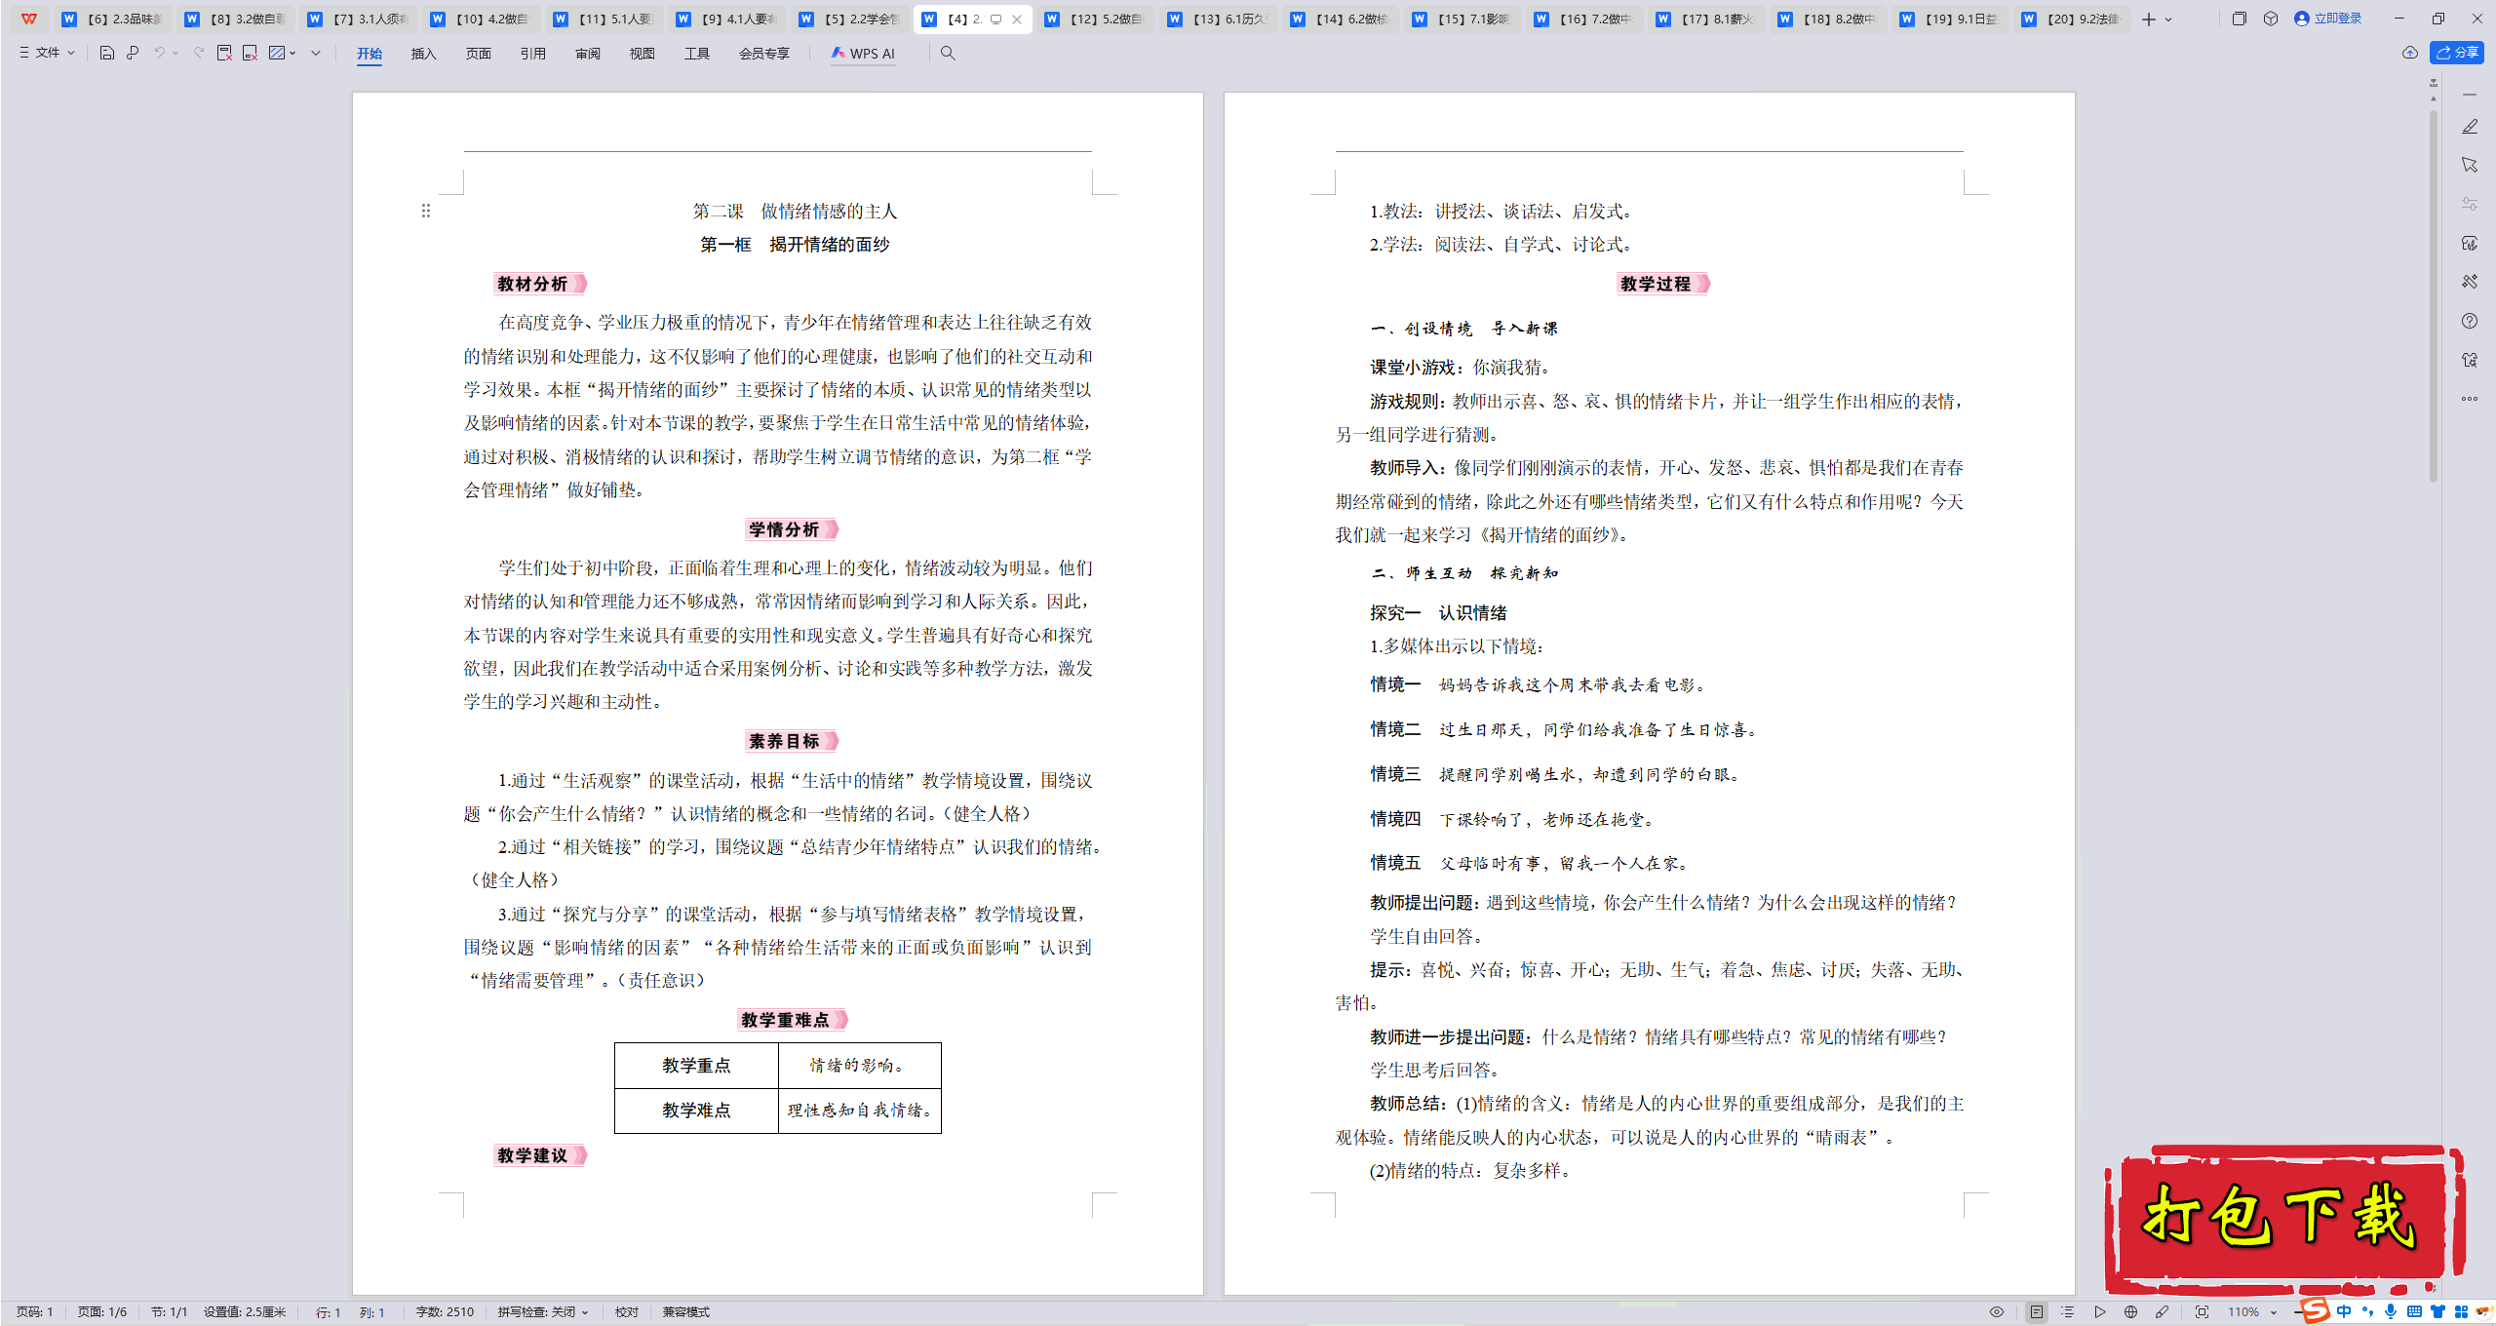Switch to page layout view in status bar
This screenshot has height=1326, width=2496.
pyautogui.click(x=2036, y=1312)
